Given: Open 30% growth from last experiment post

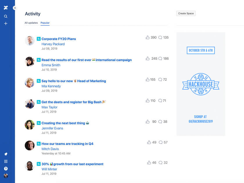Looking at the screenshot, I should click(x=72, y=164).
